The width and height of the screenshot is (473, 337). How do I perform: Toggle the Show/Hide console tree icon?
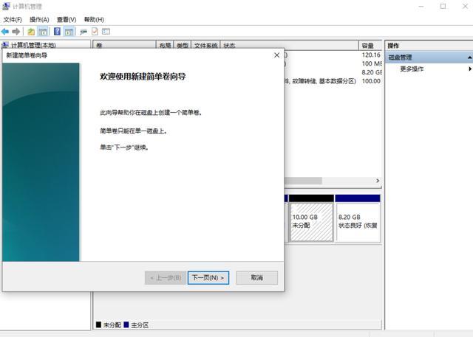[x=43, y=32]
